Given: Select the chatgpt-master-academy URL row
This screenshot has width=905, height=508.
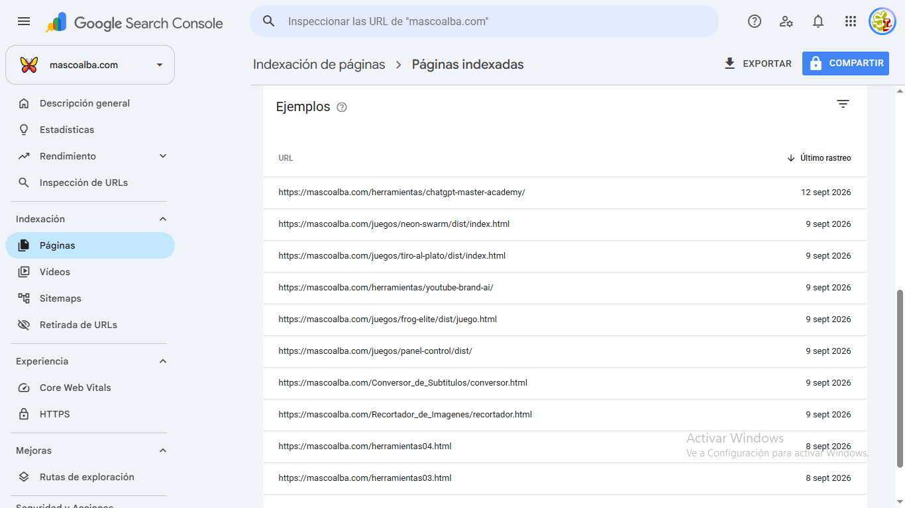Looking at the screenshot, I should click(x=565, y=192).
